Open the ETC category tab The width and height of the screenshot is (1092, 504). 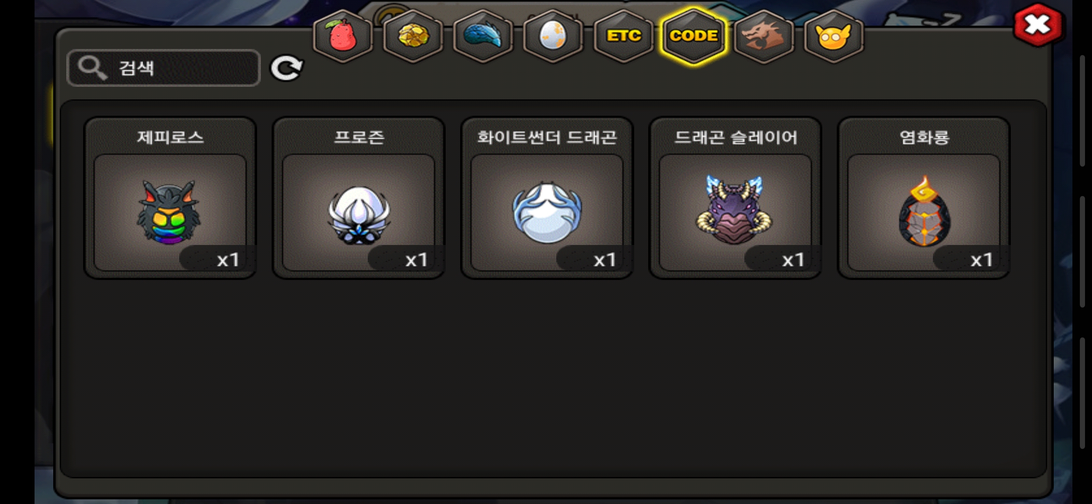pyautogui.click(x=623, y=36)
